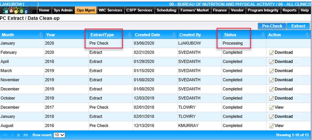Open the Scheduling menu
Screen dimensions: 312x140
[166, 10]
